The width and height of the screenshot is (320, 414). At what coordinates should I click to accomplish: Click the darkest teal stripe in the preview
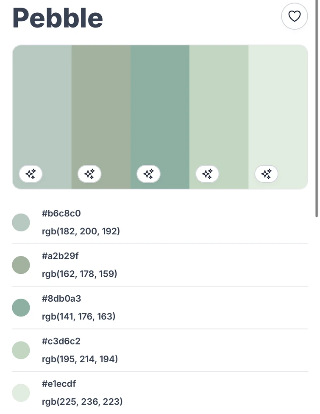160,106
